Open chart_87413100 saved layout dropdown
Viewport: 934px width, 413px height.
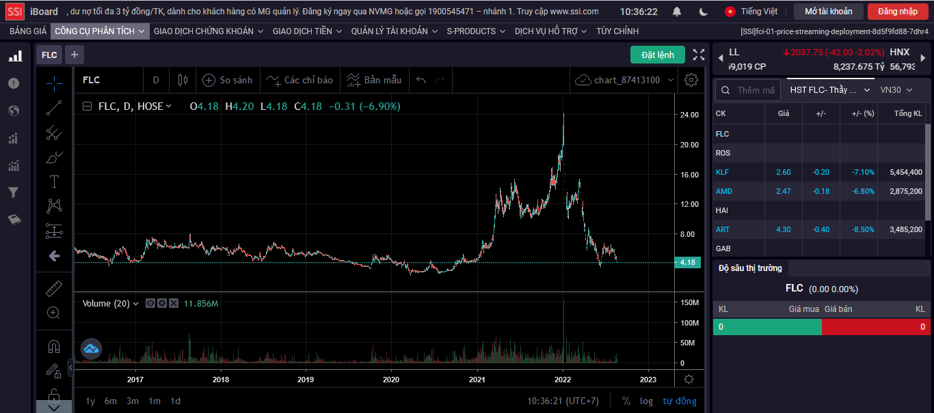point(625,80)
